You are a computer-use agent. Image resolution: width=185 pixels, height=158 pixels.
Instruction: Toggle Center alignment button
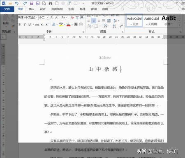(x=94, y=21)
